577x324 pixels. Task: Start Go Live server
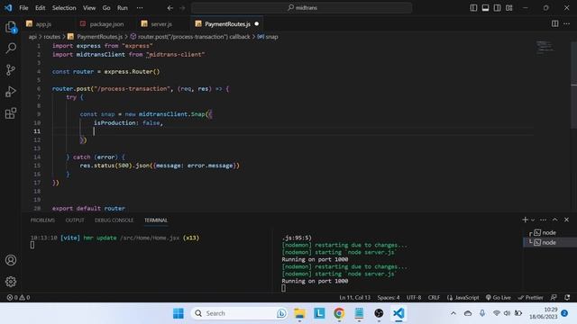click(499, 298)
